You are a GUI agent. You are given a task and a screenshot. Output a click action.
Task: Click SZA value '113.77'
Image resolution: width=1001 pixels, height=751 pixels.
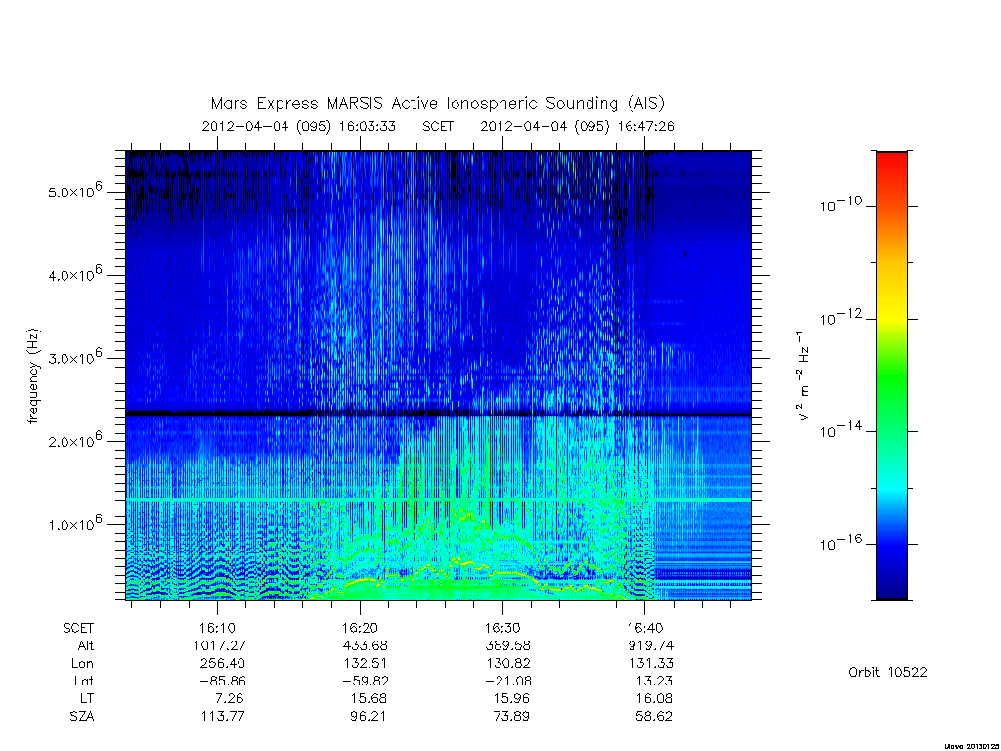(x=222, y=717)
